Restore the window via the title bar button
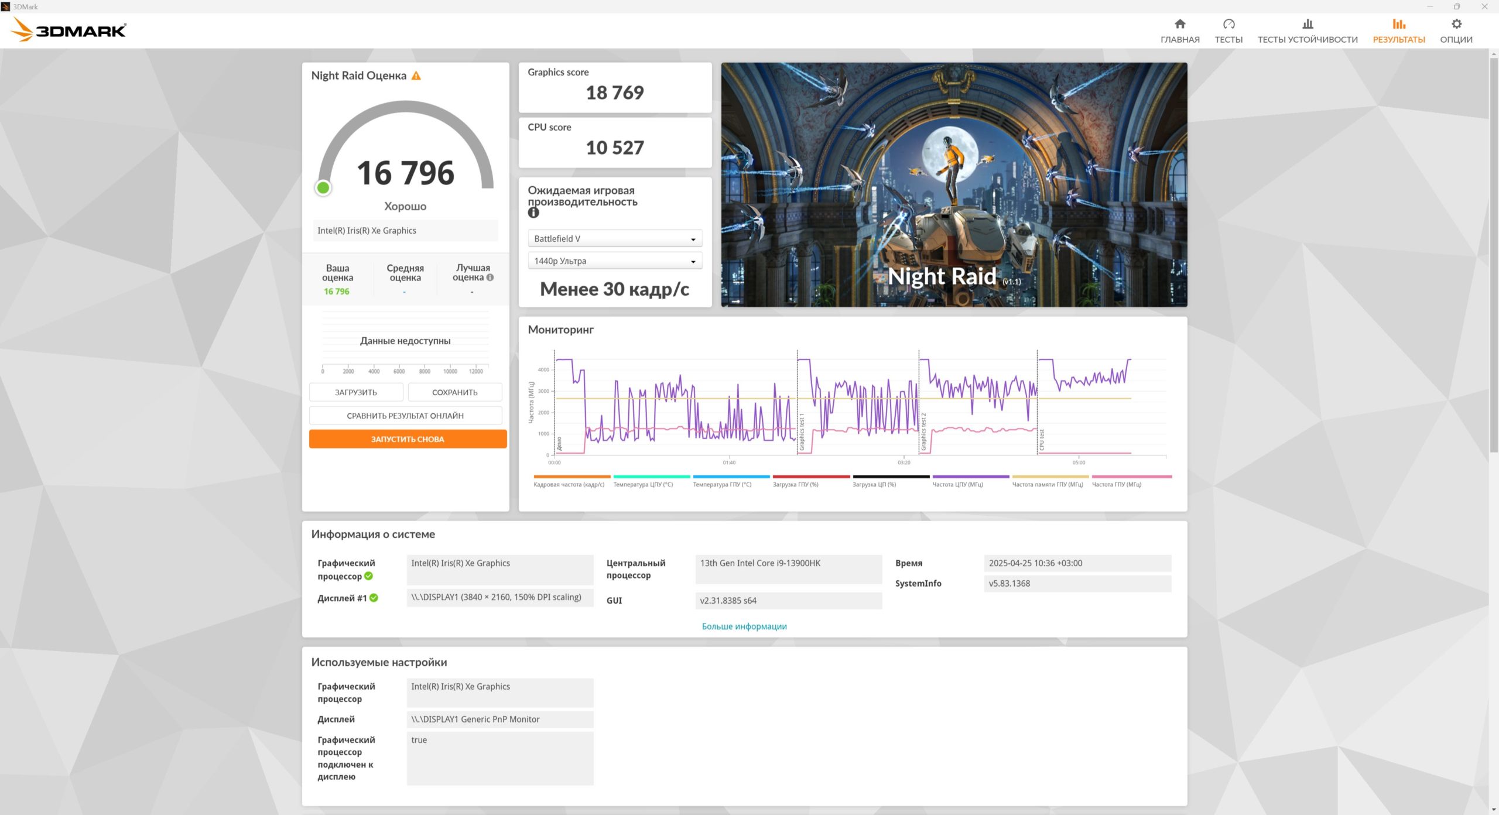The height and width of the screenshot is (815, 1499). point(1457,6)
